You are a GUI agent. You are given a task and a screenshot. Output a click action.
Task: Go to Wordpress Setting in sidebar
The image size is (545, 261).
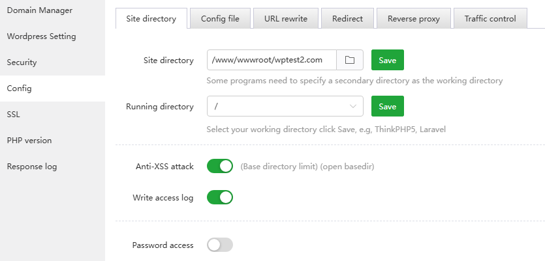[x=41, y=36]
